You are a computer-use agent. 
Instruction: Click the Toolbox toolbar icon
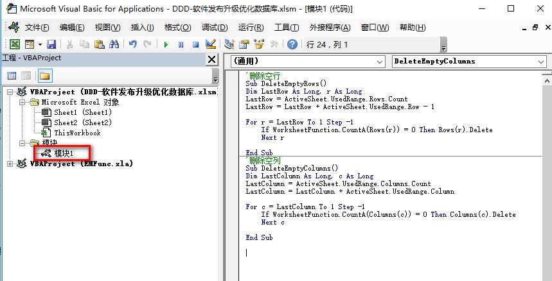pyautogui.click(x=274, y=44)
